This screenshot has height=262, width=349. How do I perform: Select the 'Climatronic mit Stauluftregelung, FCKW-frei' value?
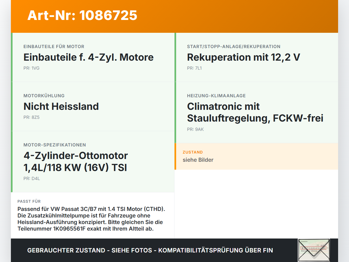255,112
